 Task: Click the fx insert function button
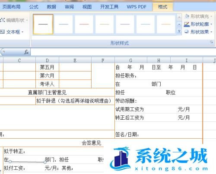pos(26,52)
